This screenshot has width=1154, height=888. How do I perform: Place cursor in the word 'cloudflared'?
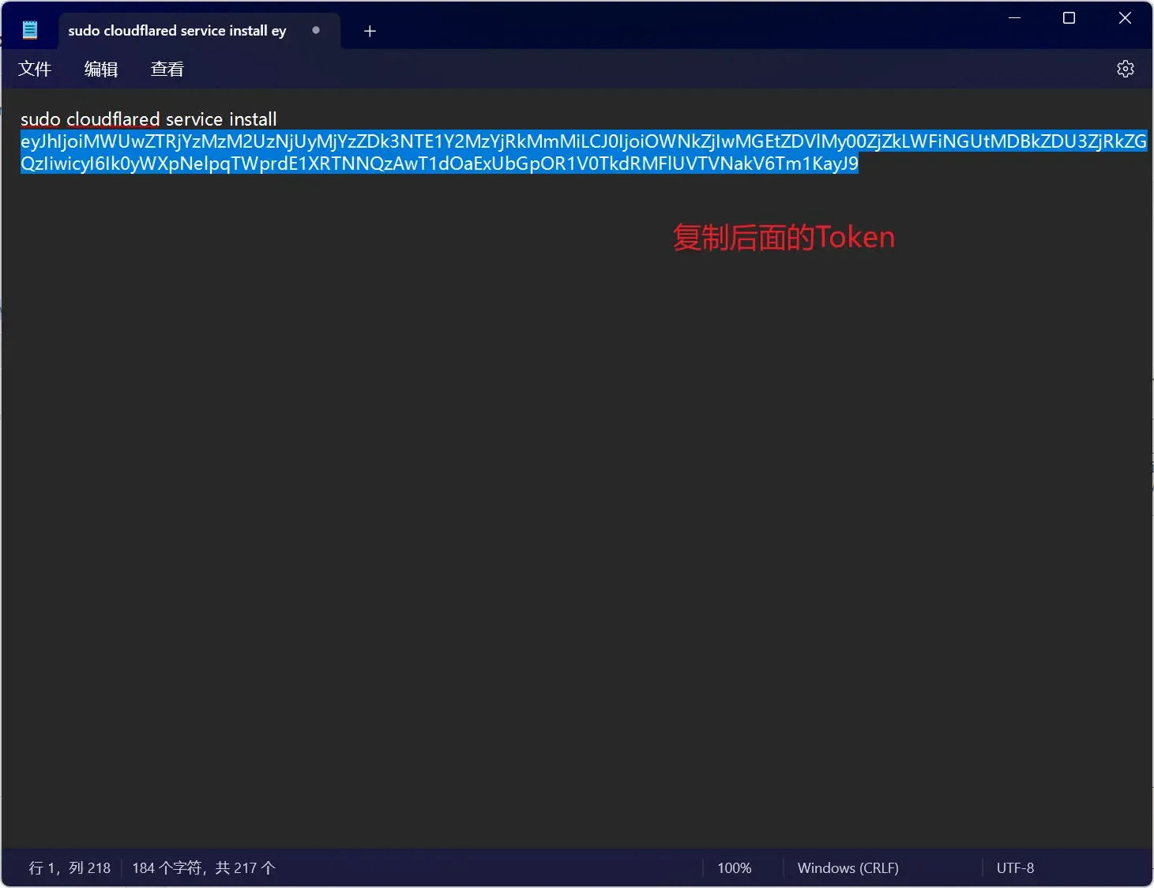pyautogui.click(x=113, y=119)
